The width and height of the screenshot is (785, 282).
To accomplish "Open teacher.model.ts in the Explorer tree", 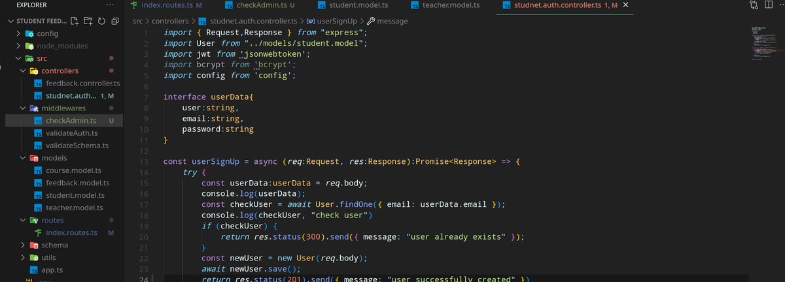I will click(x=75, y=207).
